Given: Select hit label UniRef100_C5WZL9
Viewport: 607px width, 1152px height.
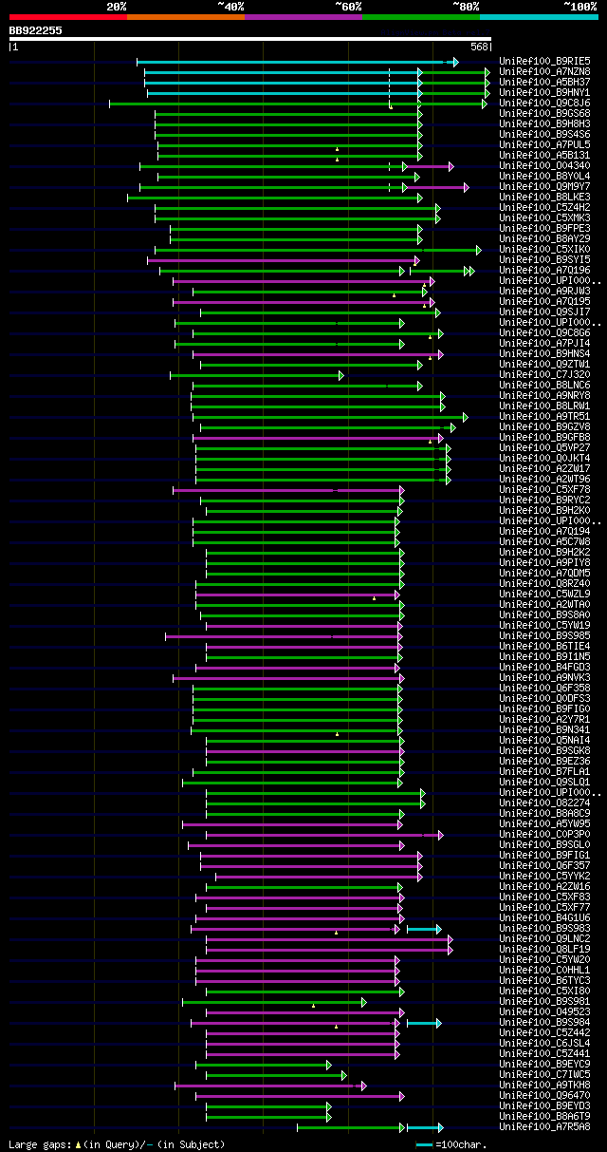Looking at the screenshot, I should click(x=544, y=595).
